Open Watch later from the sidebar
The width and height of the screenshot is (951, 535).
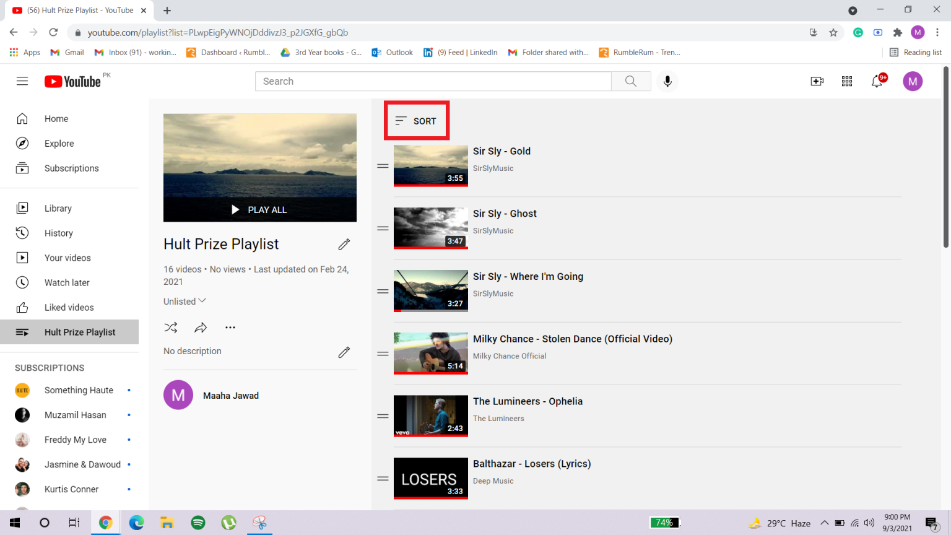(x=66, y=282)
